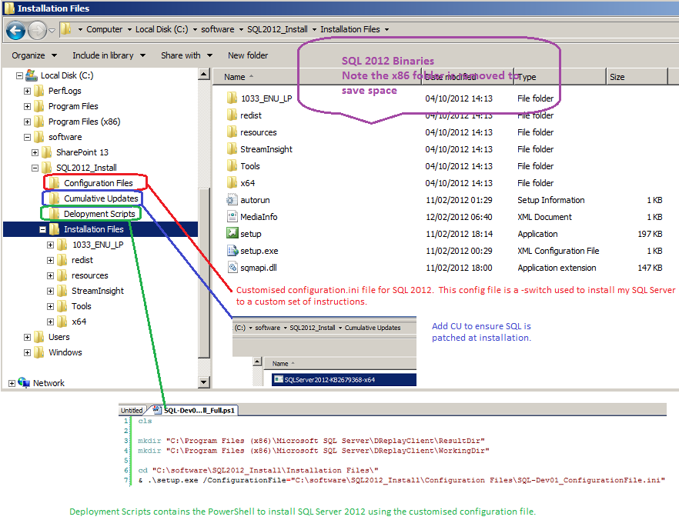This screenshot has height=530, width=679.
Task: Click the Forward navigation arrow button
Action: pos(37,30)
